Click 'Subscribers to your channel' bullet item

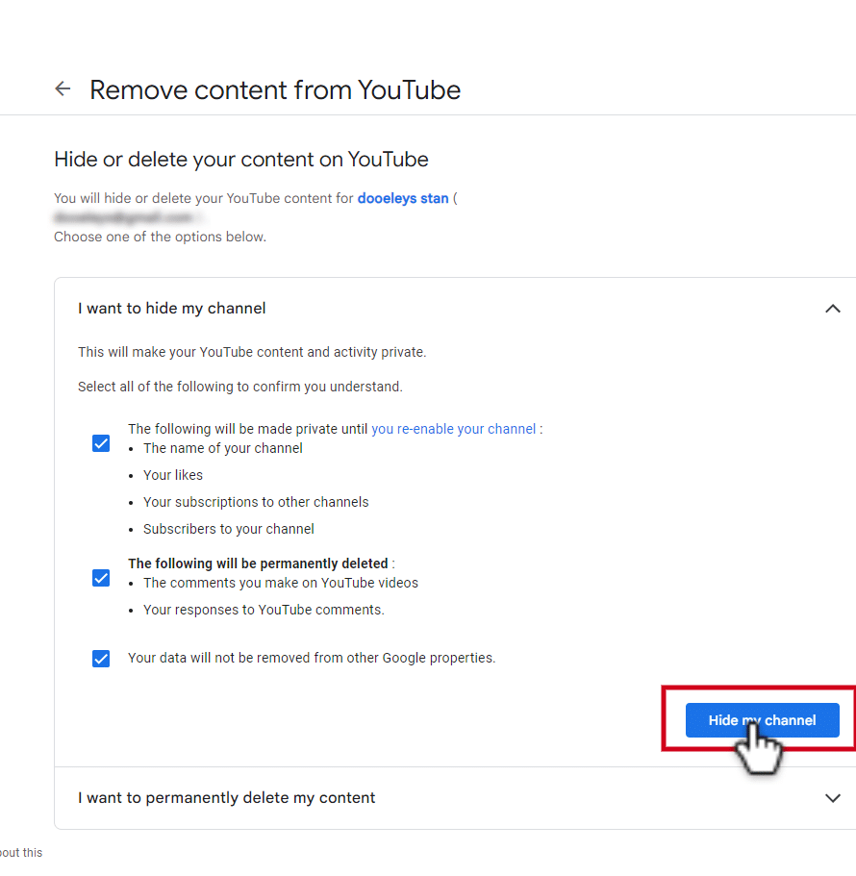point(229,529)
